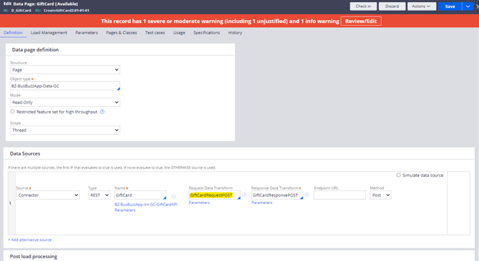Click the Review/Edit warning button
Image resolution: width=479 pixels, height=261 pixels.
(x=361, y=21)
